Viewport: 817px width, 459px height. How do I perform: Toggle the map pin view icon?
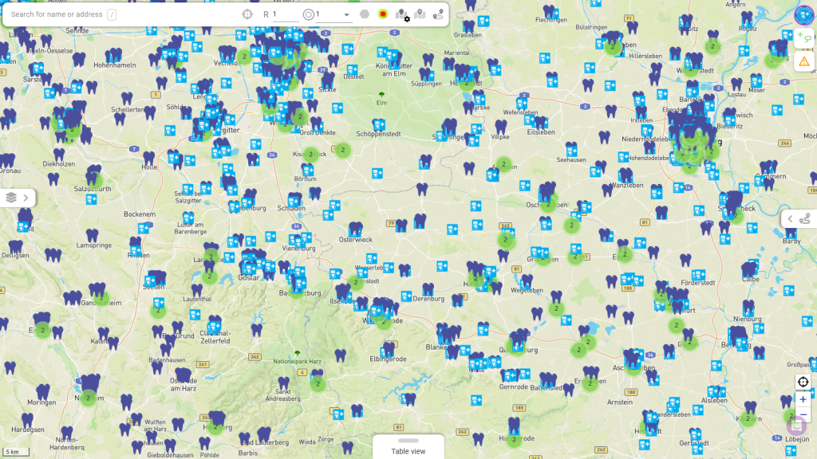click(x=420, y=14)
